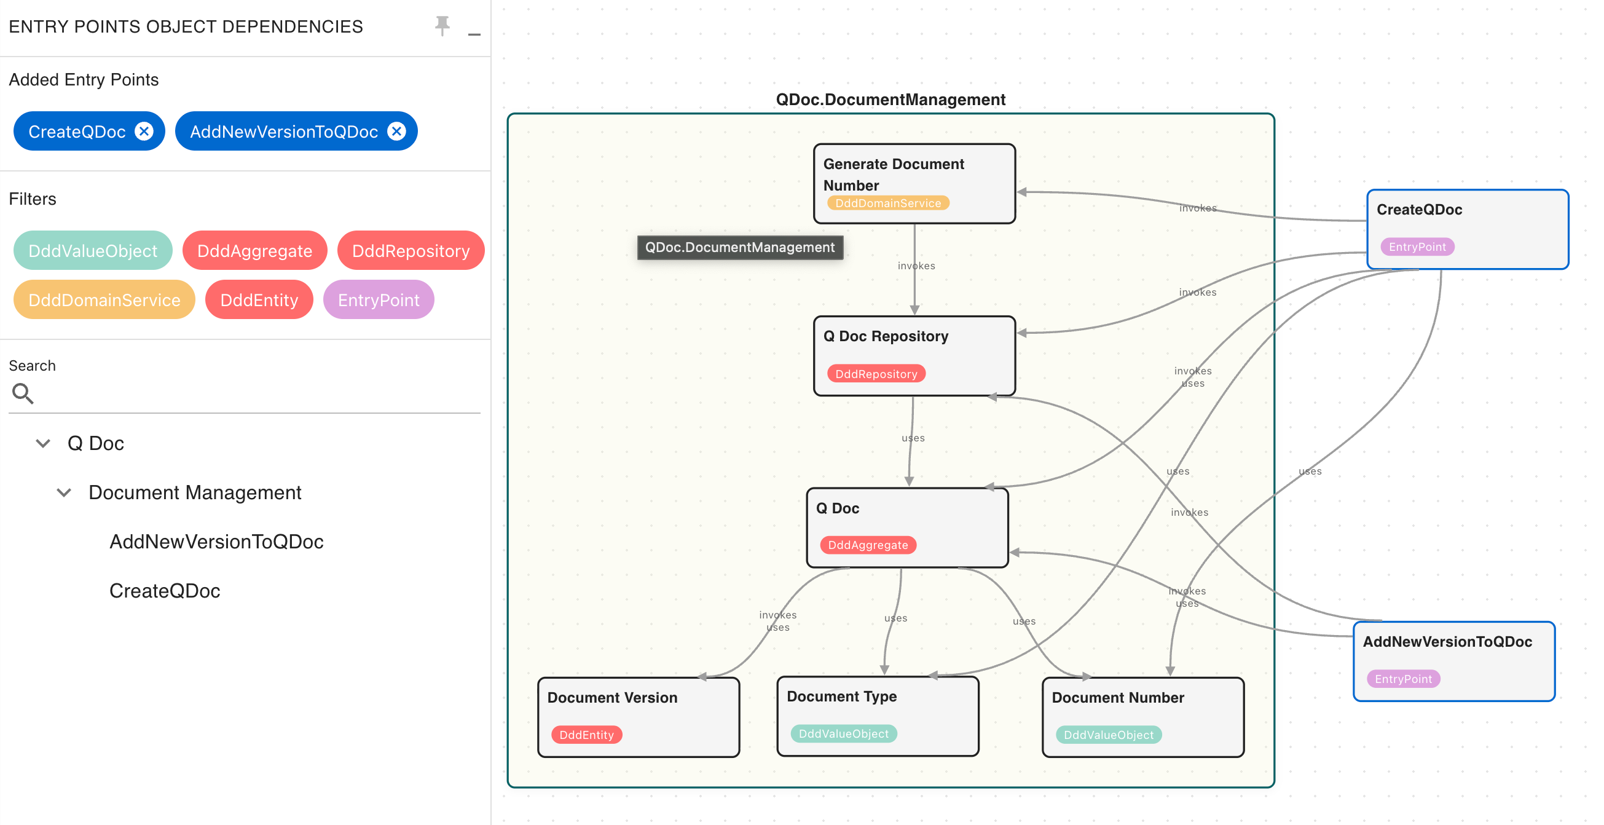1604x825 pixels.
Task: Click the search magnifier icon
Action: (23, 393)
